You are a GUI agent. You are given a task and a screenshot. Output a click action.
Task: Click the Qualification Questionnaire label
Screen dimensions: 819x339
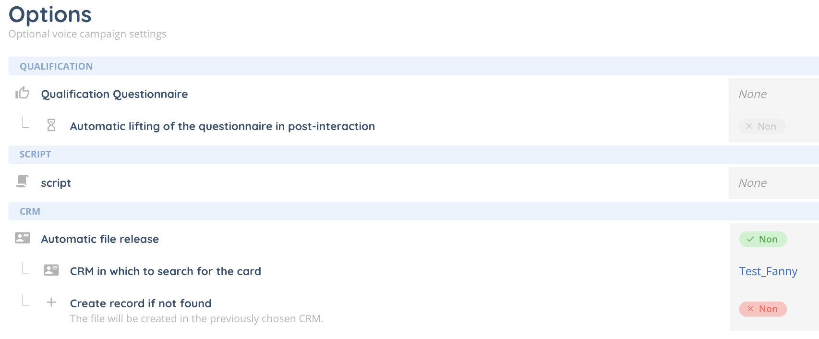coord(114,94)
